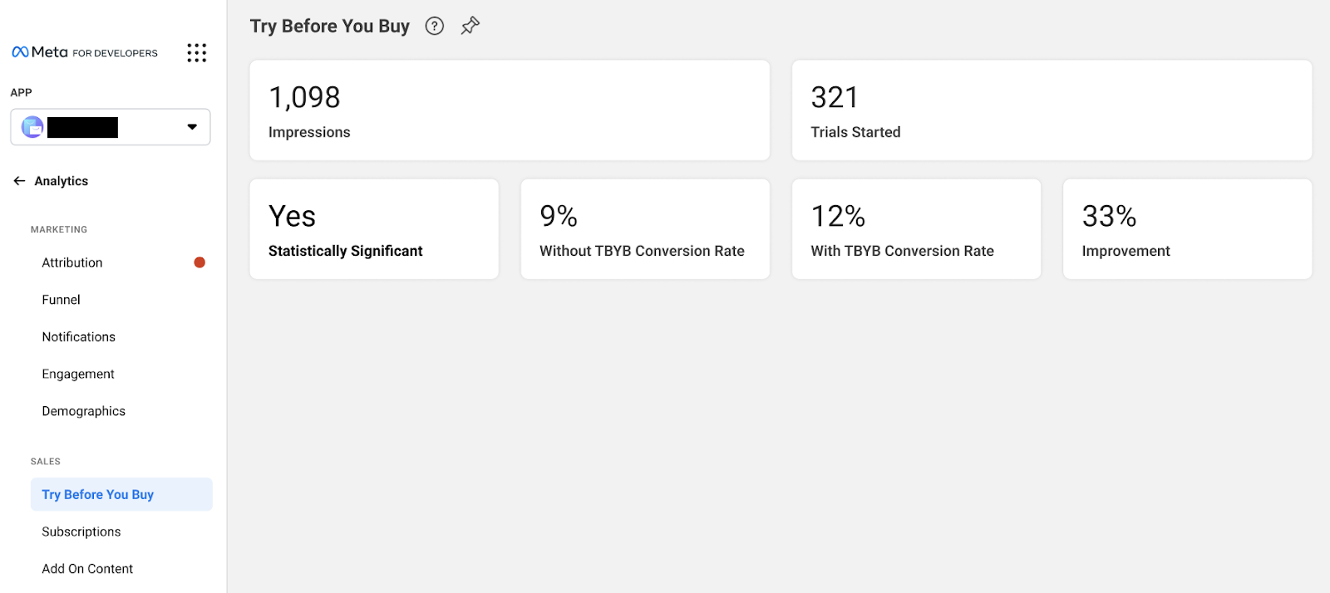Screen dimensions: 1330x593
Task: Select Notifications in Marketing section
Action: (x=79, y=337)
